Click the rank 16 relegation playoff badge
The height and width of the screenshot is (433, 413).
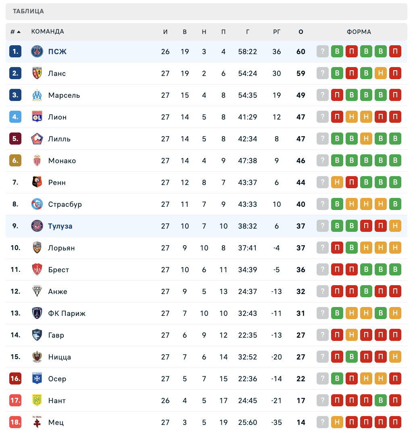pyautogui.click(x=15, y=379)
